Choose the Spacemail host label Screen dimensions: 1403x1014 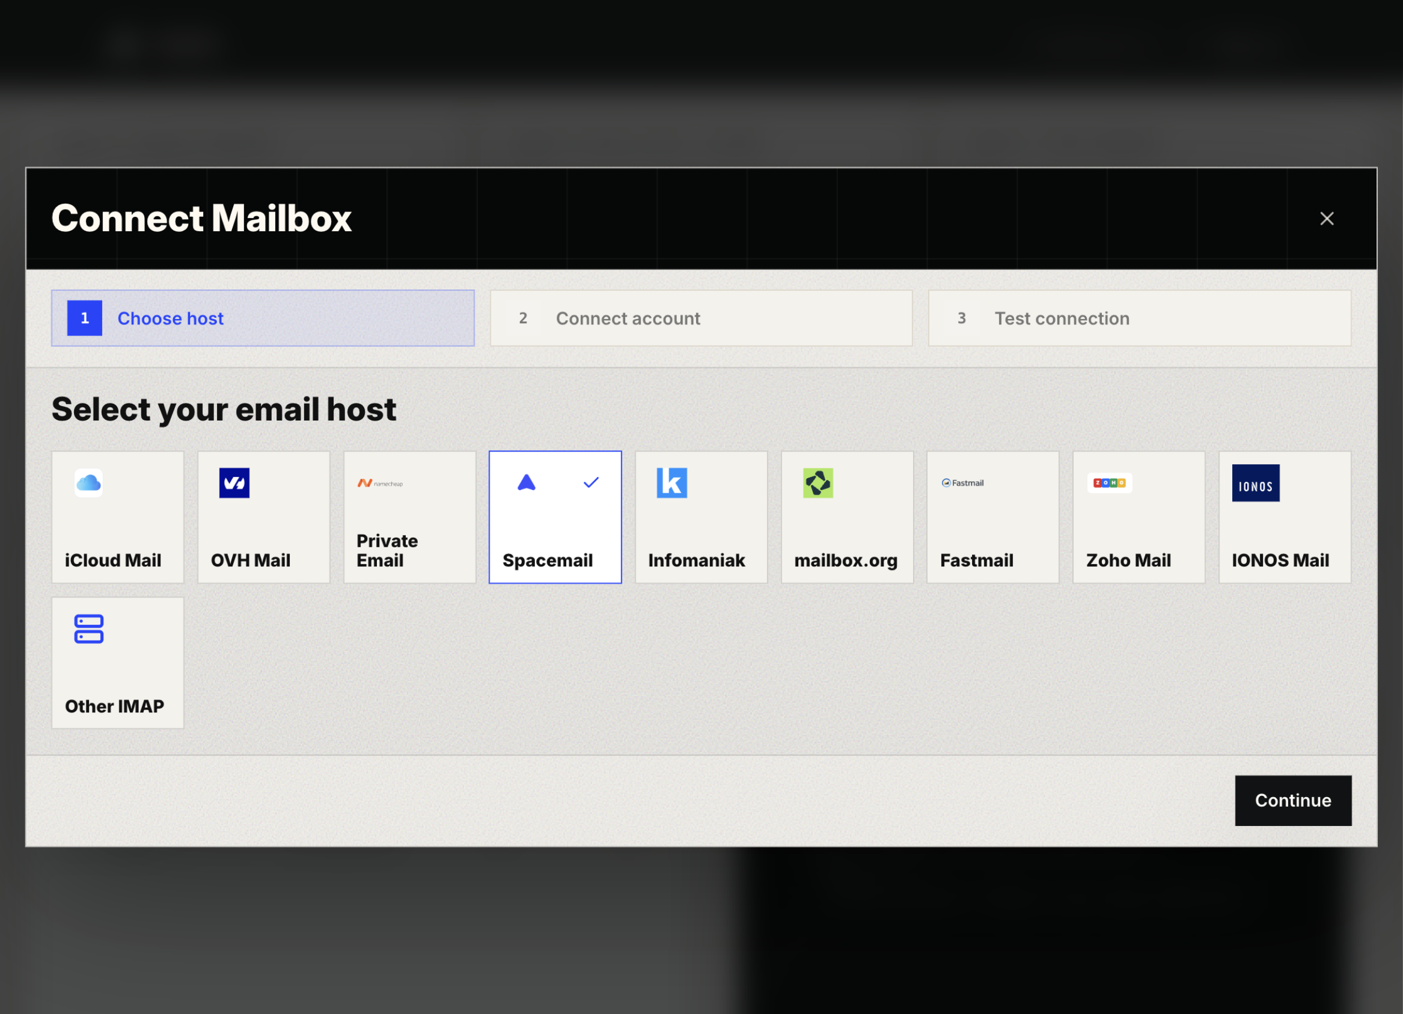tap(547, 560)
